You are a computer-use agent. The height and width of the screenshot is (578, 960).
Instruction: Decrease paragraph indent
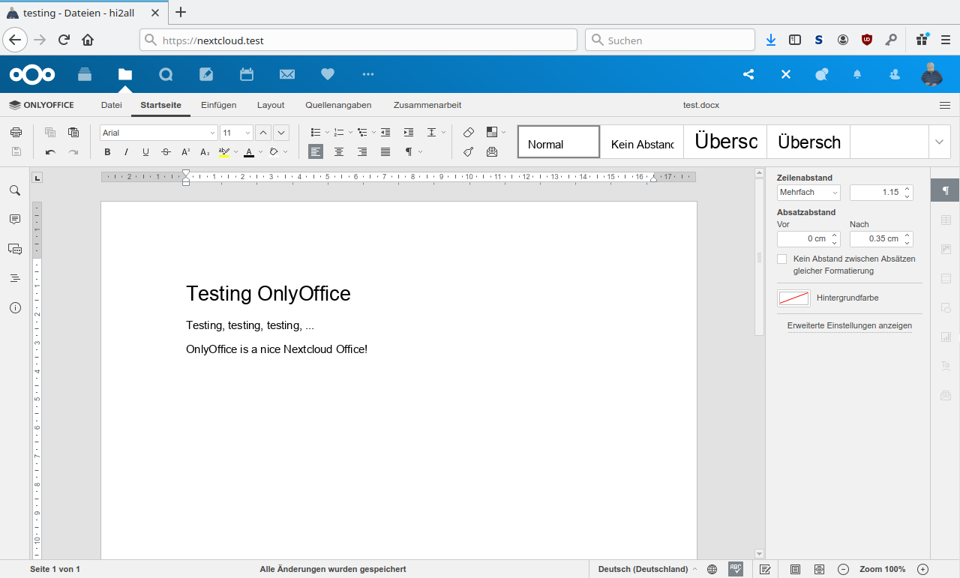tap(385, 133)
